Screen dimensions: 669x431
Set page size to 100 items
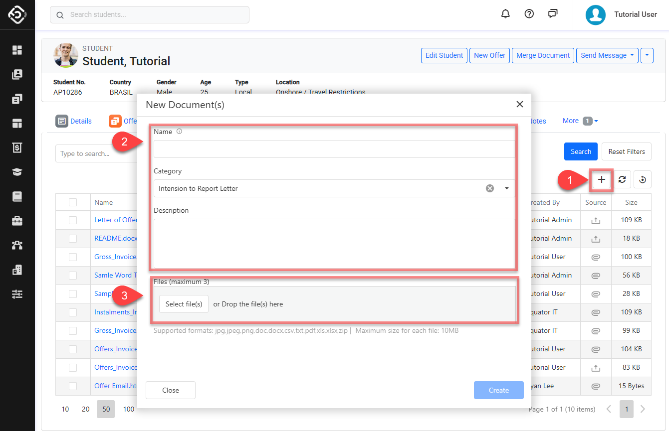pos(129,409)
